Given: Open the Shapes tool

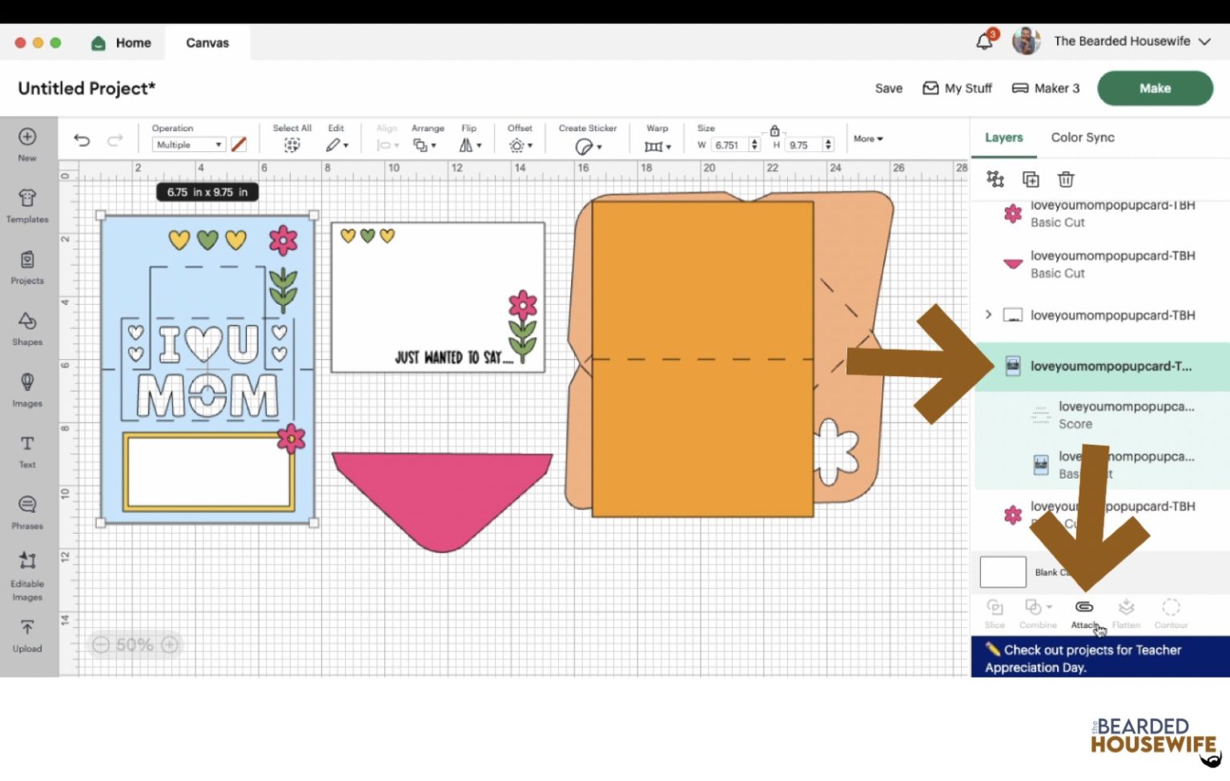Looking at the screenshot, I should point(27,329).
